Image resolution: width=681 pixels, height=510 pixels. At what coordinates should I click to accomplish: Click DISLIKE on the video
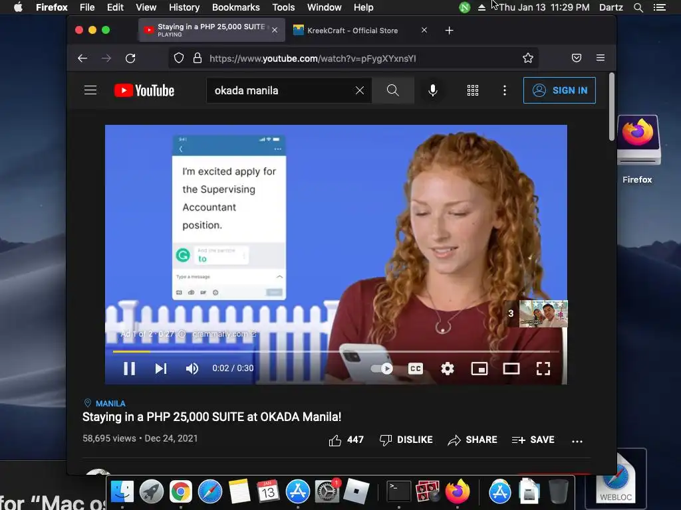point(406,440)
